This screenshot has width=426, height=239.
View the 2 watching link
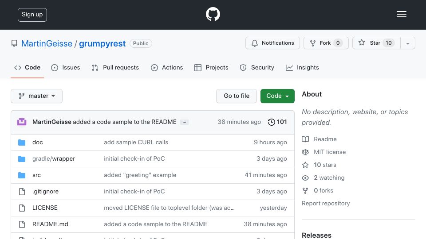pos(329,178)
